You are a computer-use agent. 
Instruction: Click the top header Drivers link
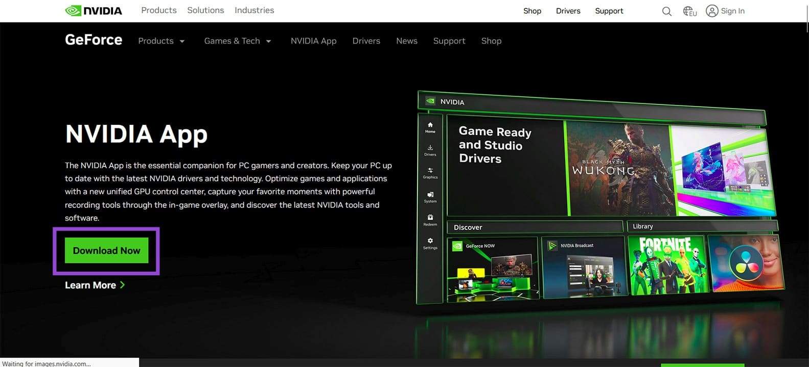[x=568, y=11]
